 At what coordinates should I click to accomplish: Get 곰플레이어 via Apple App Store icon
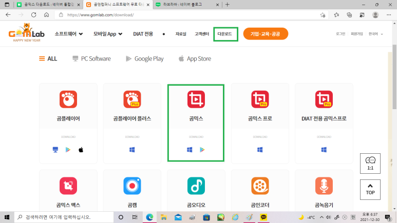(81, 150)
